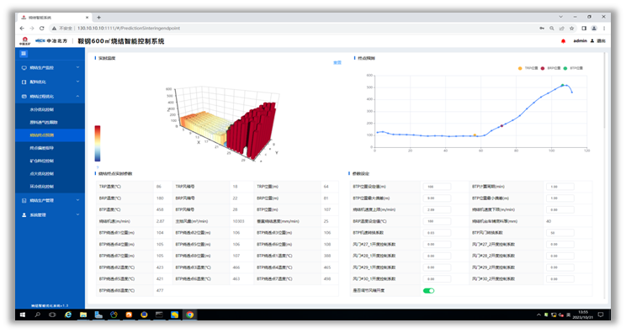Select the highlighted 烧结终点预测 menu item
Image resolution: width=626 pixels, height=333 pixels.
(41, 135)
